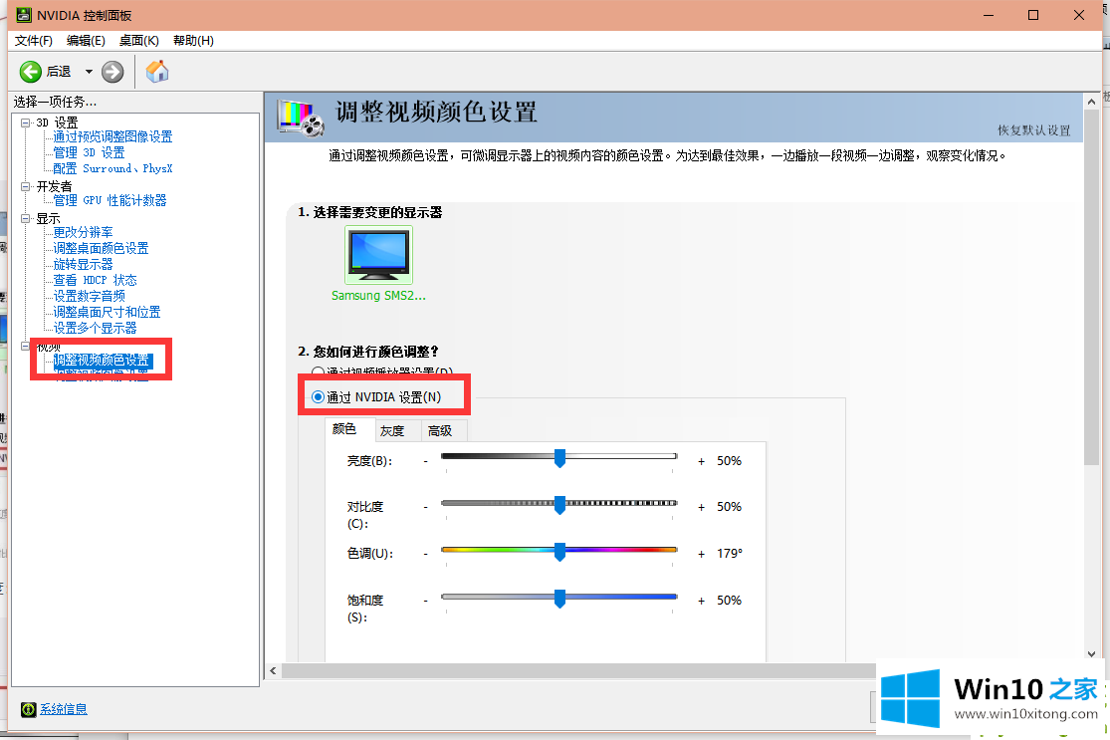Click the 色调(U) slider handle
The image size is (1110, 740).
[559, 552]
